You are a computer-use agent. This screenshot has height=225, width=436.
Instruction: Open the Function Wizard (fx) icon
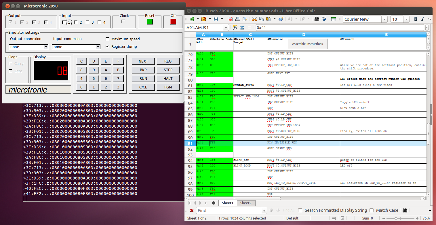pos(235,28)
